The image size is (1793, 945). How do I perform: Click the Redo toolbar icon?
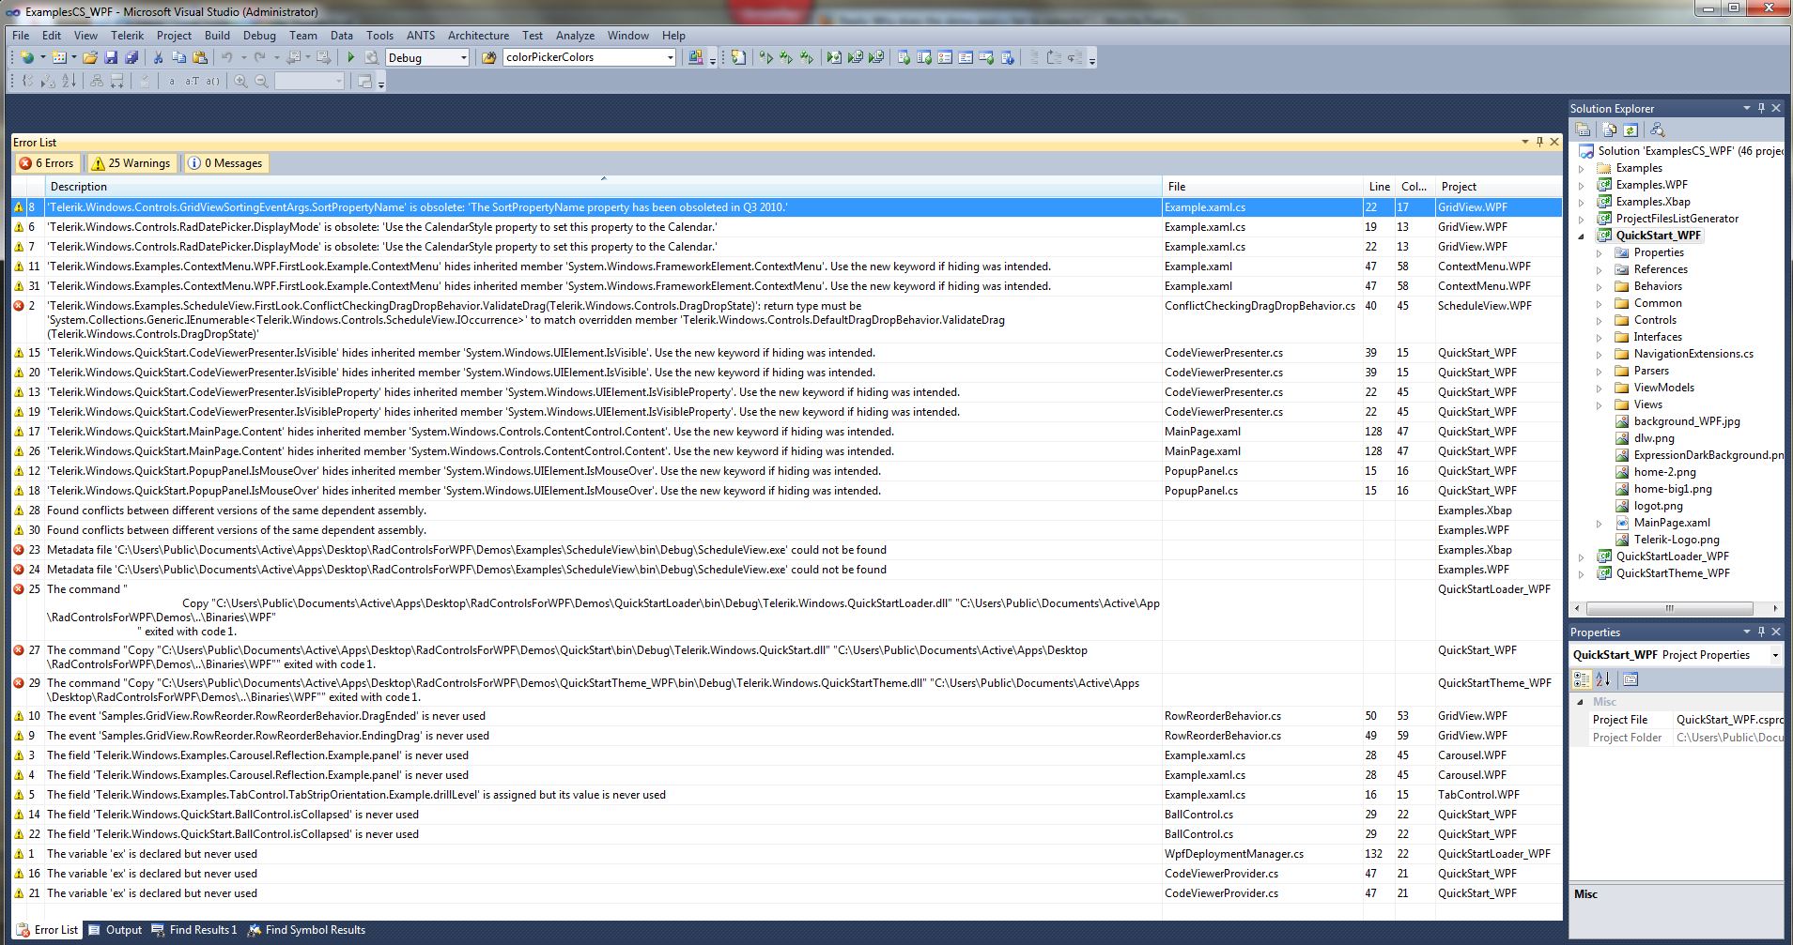[259, 57]
